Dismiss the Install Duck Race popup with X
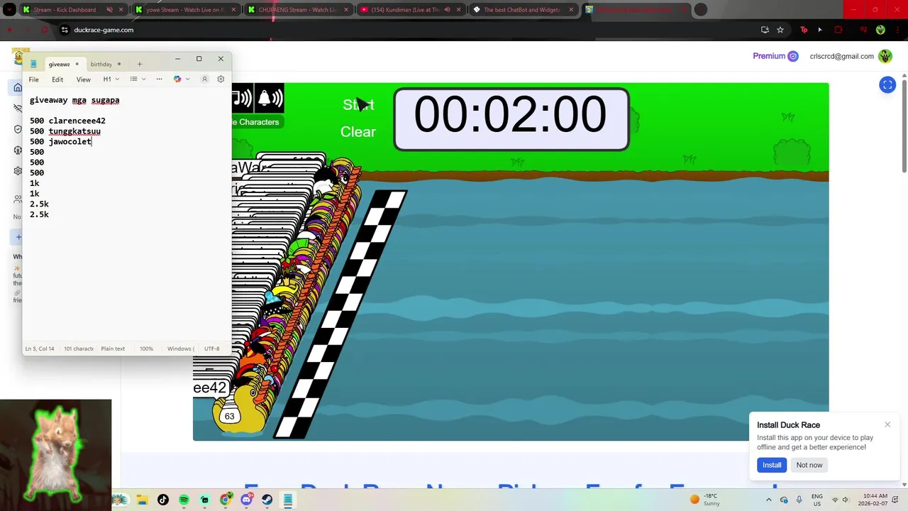The width and height of the screenshot is (908, 511). point(887,424)
